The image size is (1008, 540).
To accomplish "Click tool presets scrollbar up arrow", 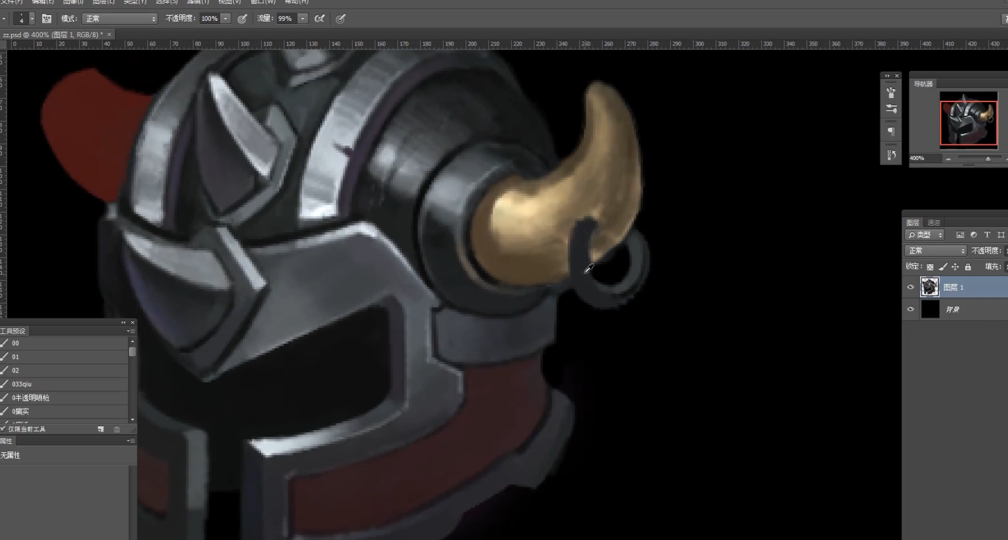I will [x=132, y=341].
